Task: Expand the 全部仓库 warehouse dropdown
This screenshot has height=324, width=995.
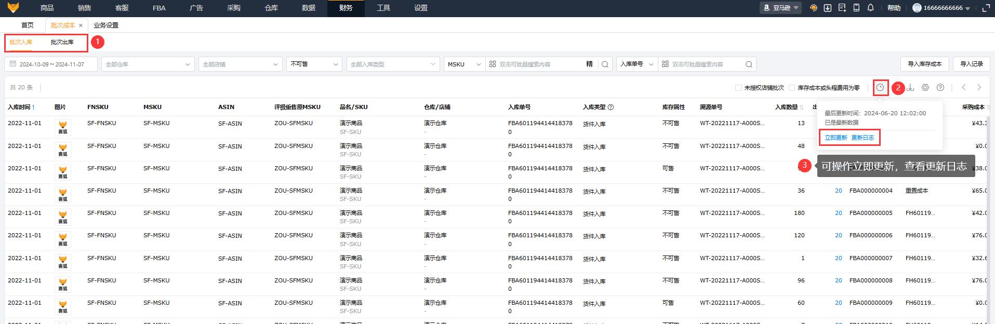Action: pyautogui.click(x=148, y=64)
